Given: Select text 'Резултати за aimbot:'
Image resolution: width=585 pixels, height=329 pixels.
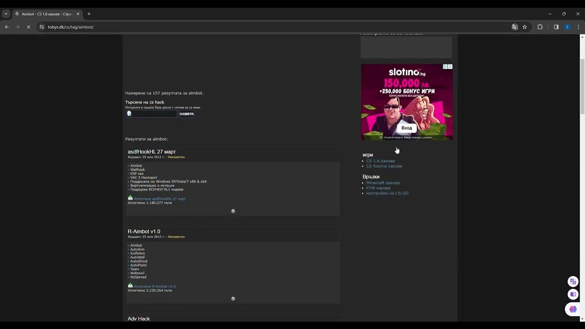Looking at the screenshot, I should [x=147, y=139].
